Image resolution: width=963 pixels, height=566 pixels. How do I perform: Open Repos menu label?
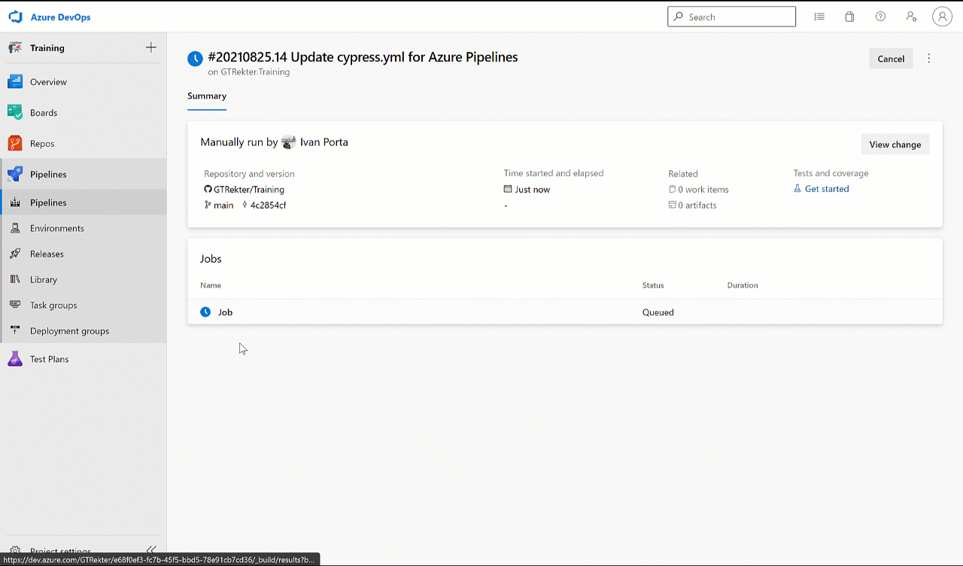coord(42,144)
